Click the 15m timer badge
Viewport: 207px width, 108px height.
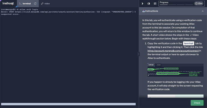tap(199, 3)
